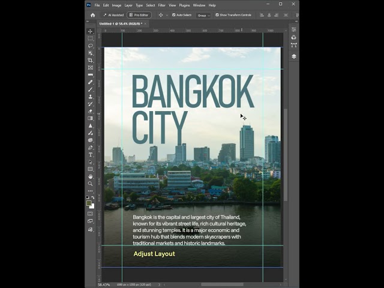Click the distribute spacing icon

click(286, 15)
